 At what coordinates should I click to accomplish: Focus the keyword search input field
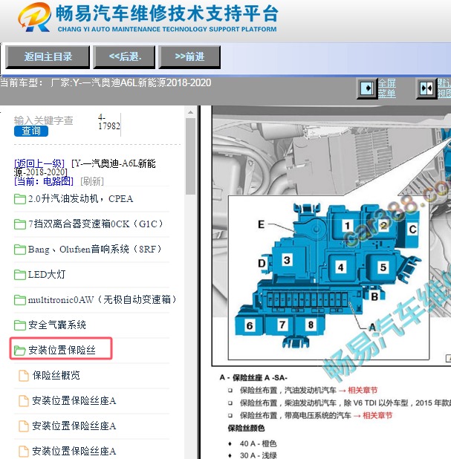(44, 120)
